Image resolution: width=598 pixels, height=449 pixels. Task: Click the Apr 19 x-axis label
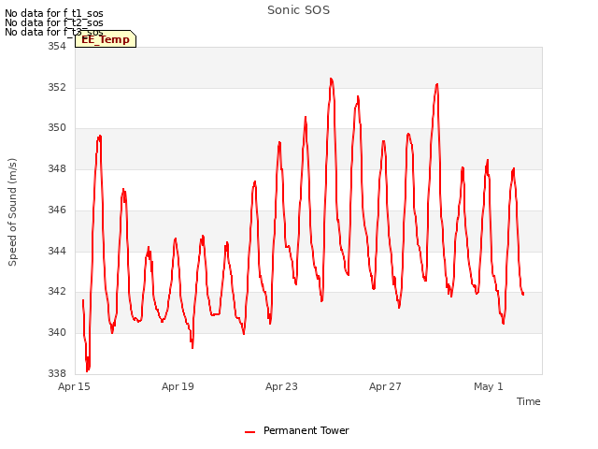178,386
